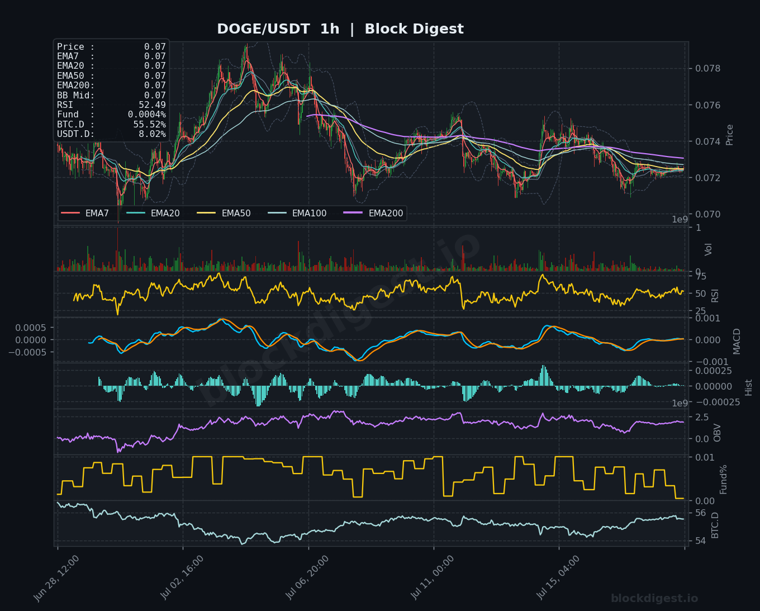Click the 0.070 price axis label

pos(707,214)
